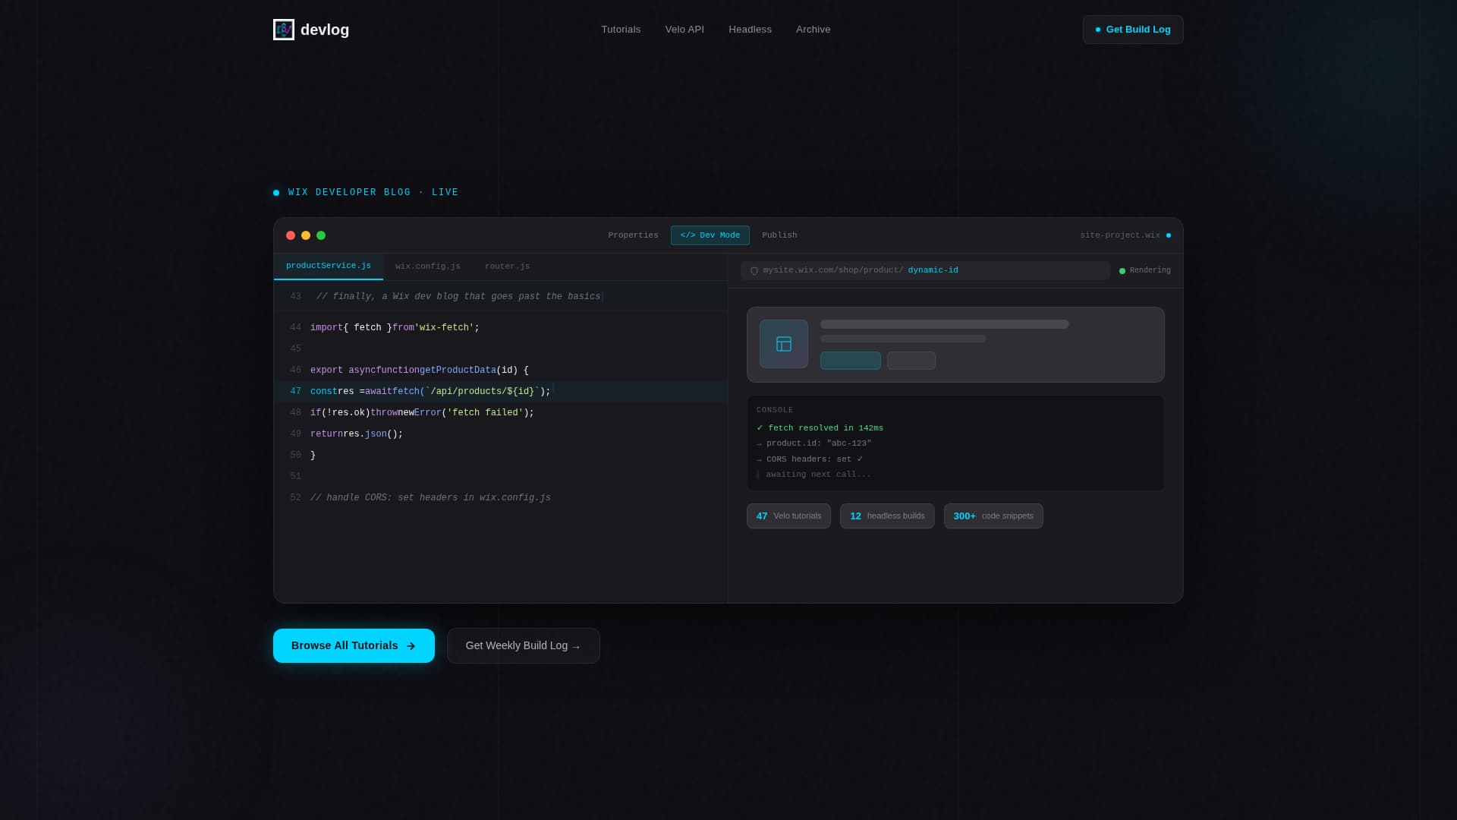Click the yellow window dot
The height and width of the screenshot is (820, 1457).
click(x=306, y=235)
